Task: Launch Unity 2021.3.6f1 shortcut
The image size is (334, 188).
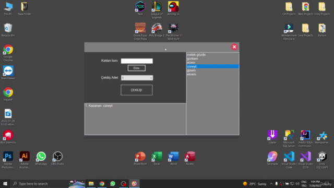Action: [x=322, y=160]
